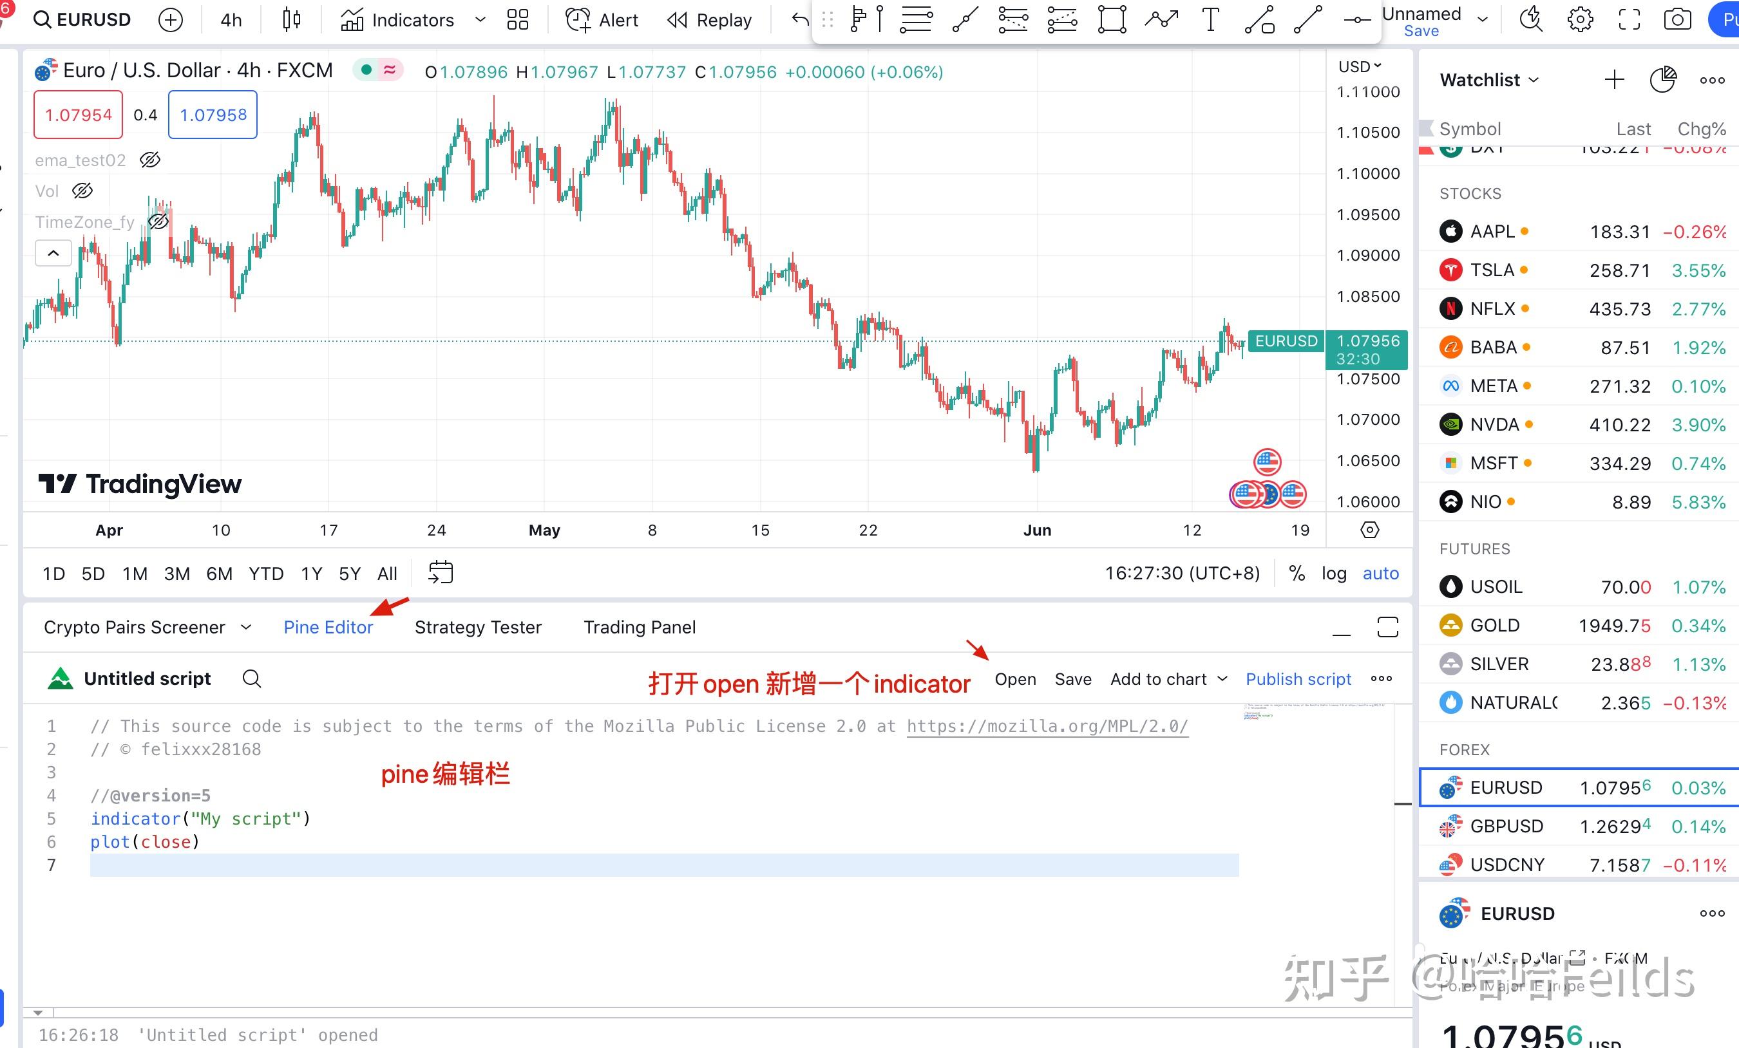Viewport: 1739px width, 1048px height.
Task: Open chart settings with the gear icon
Action: (1582, 19)
